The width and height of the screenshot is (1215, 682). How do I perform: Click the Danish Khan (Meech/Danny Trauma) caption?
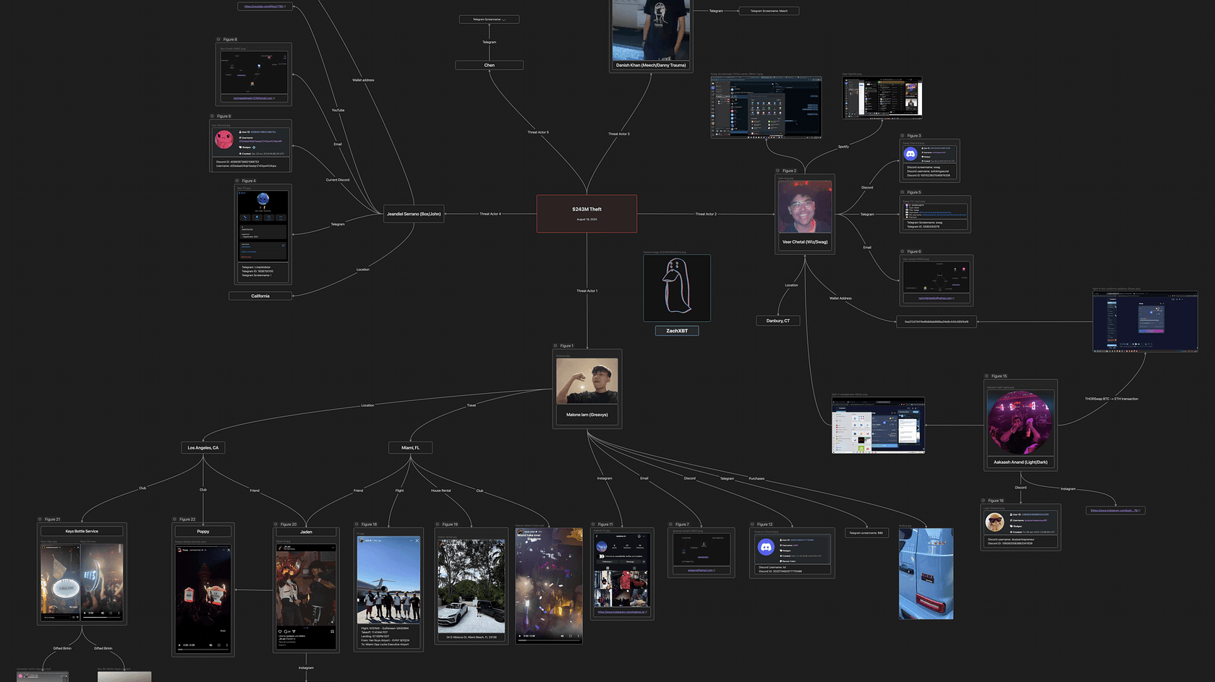click(x=651, y=66)
